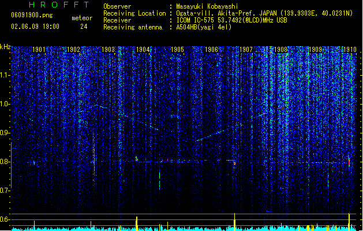363x231 pixels.
Task: Click the 0.9 kHz axis label
Action: pos(5,133)
